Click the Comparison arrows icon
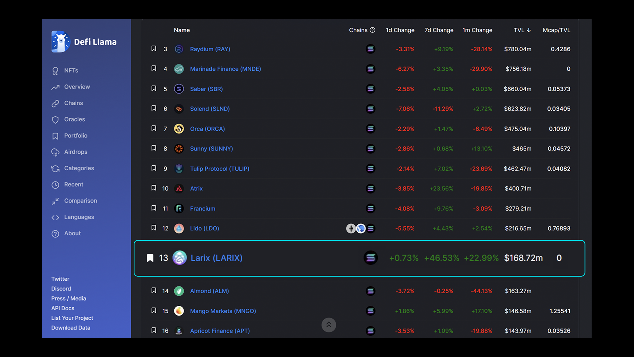634x357 pixels. tap(55, 201)
